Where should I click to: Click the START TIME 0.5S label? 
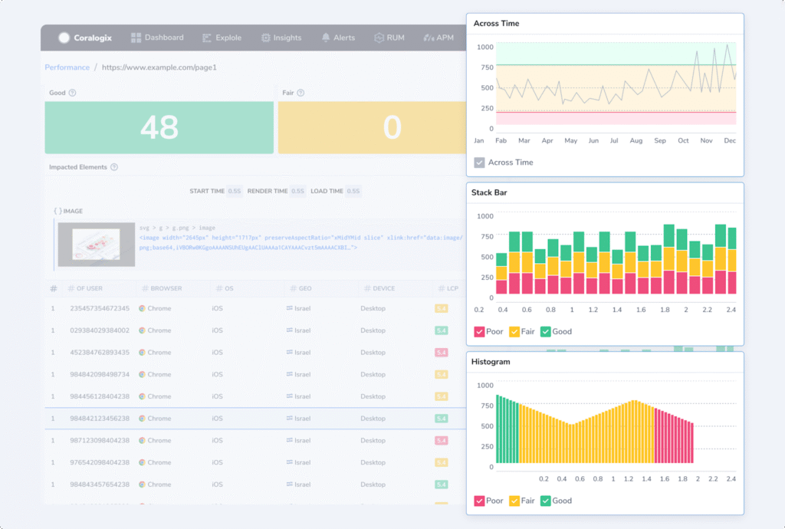tap(215, 191)
